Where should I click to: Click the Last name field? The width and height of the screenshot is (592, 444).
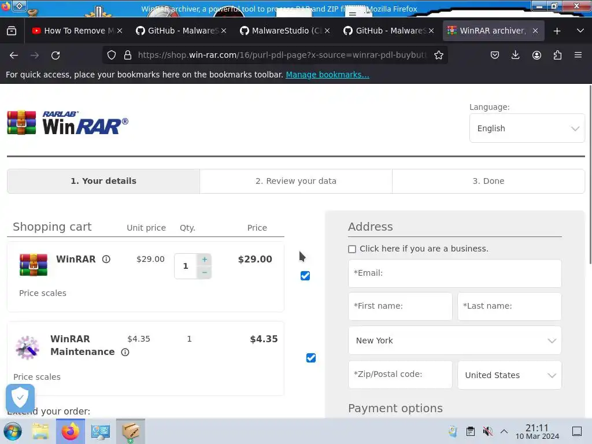509,306
